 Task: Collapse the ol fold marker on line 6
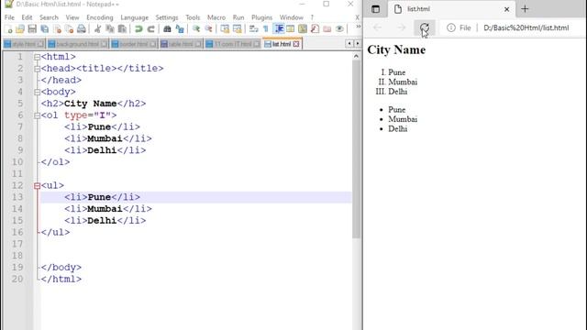37,115
